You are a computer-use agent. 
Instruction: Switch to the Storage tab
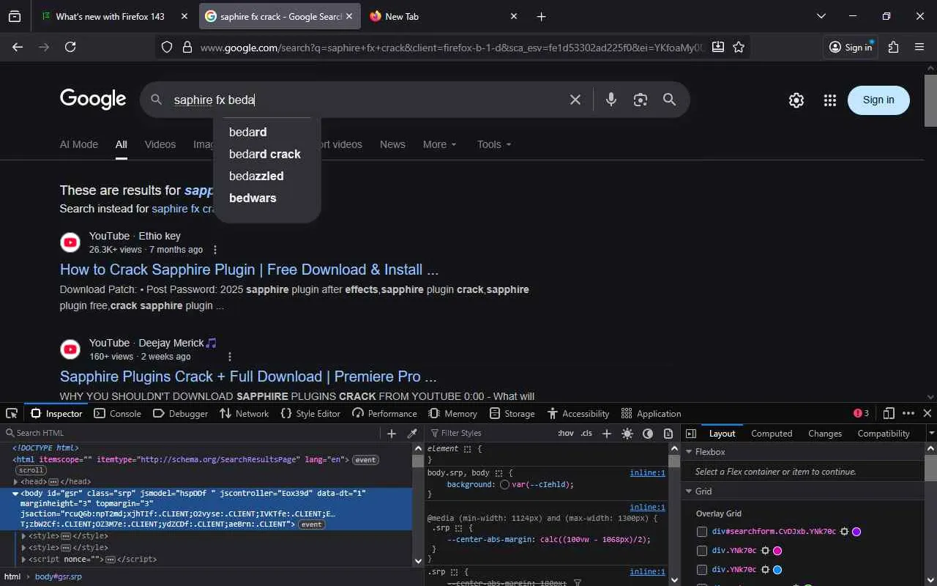[x=512, y=413]
